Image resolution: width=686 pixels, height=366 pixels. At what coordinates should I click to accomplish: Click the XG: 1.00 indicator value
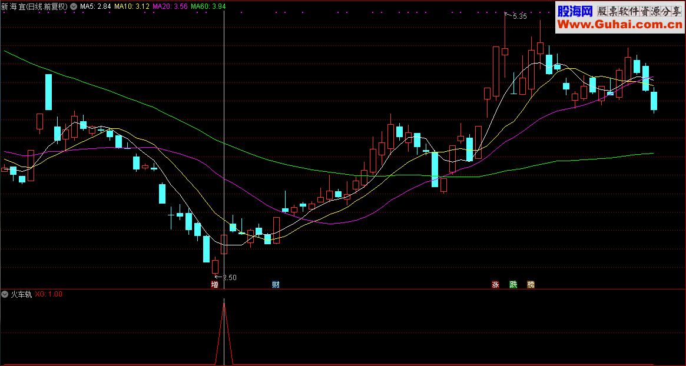point(48,294)
